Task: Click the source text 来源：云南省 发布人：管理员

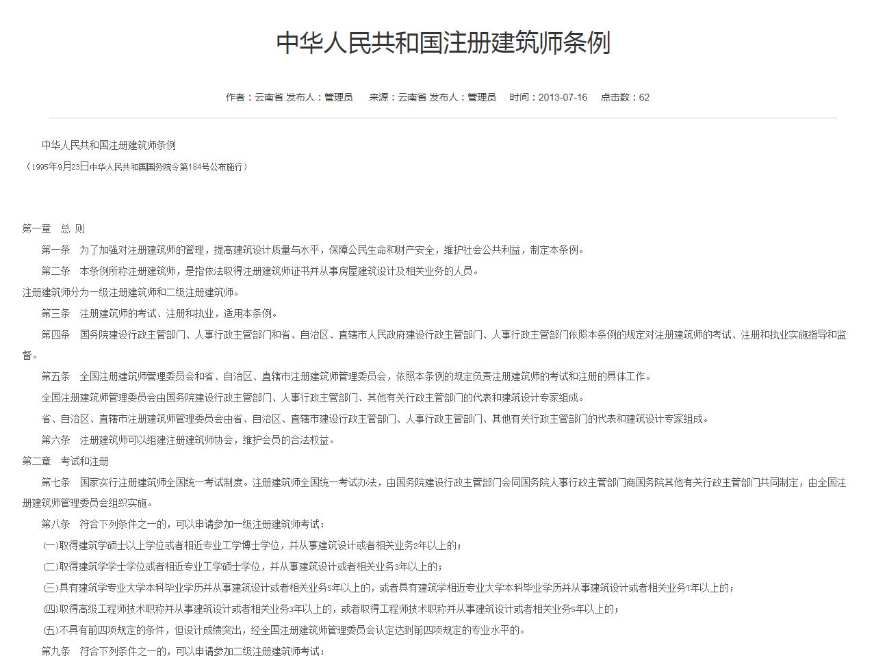Action: click(x=433, y=97)
